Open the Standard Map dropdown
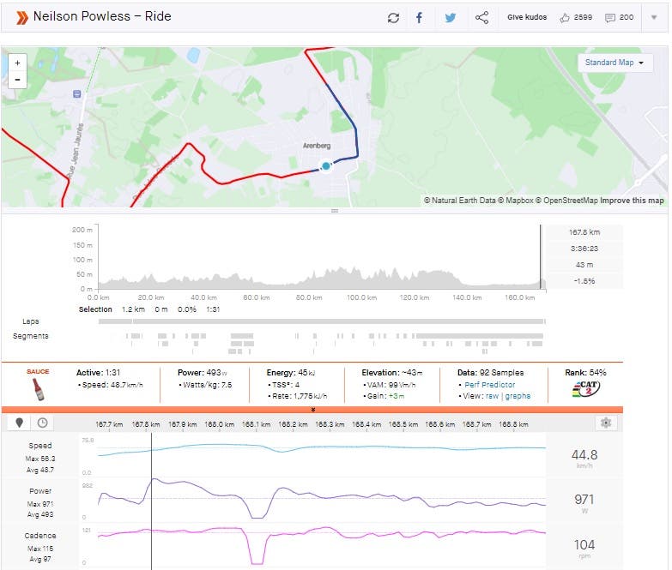 614,63
